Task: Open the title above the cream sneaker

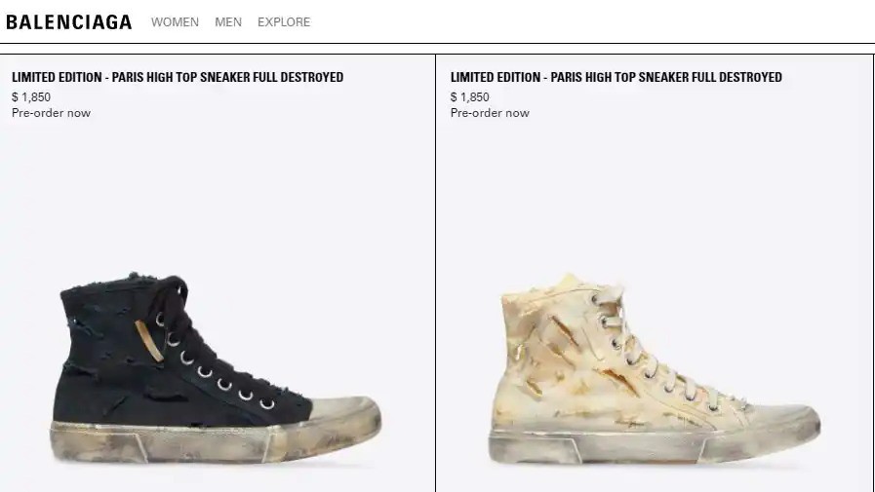Action: point(616,77)
